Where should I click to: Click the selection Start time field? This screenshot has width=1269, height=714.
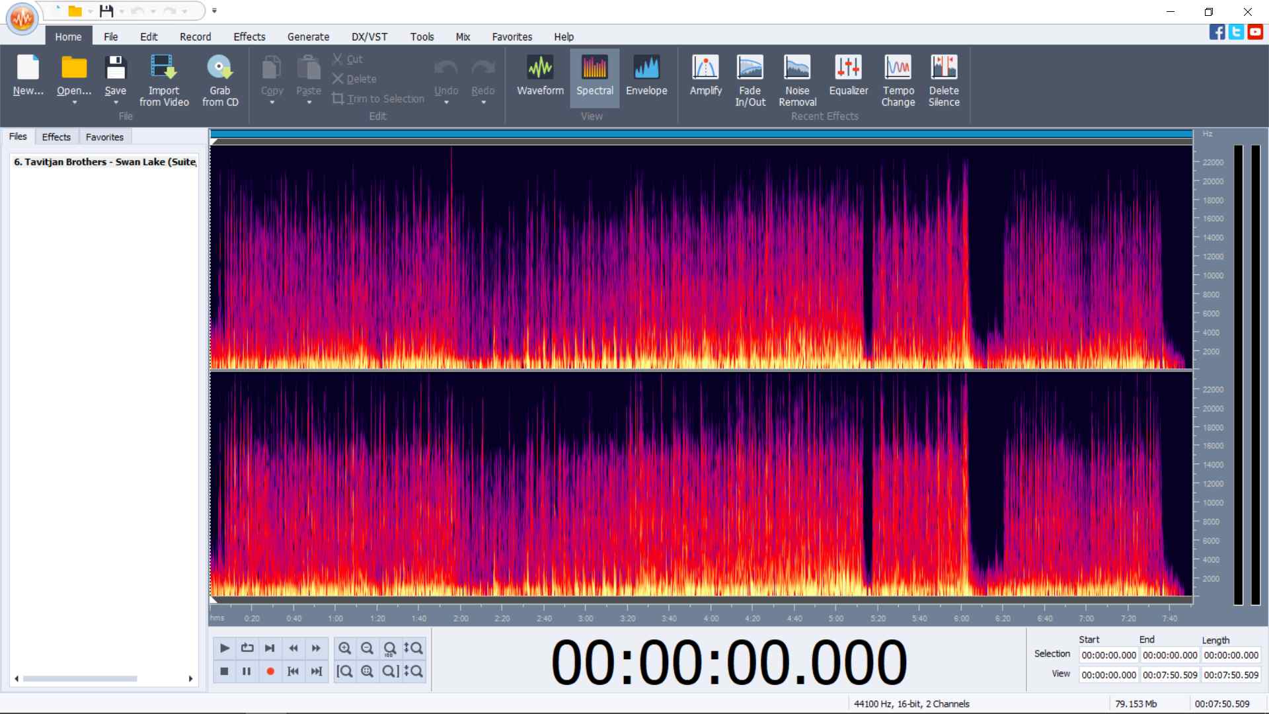point(1108,655)
